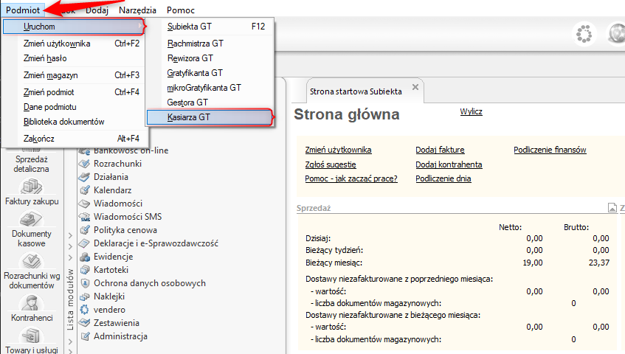Choose Rewizora GT from the submenu
Screen dimensions: 625x354
[x=190, y=58]
